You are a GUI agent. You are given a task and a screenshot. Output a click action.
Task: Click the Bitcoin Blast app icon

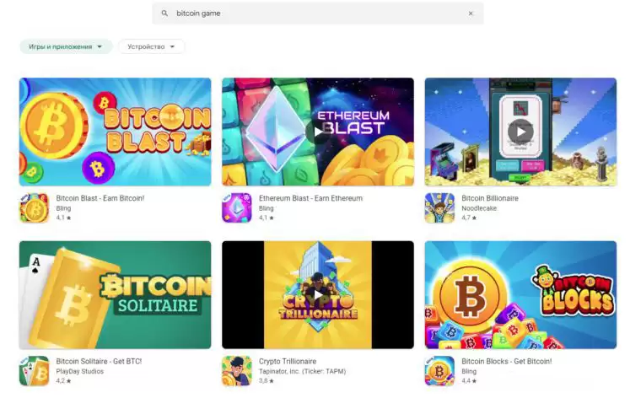click(34, 208)
